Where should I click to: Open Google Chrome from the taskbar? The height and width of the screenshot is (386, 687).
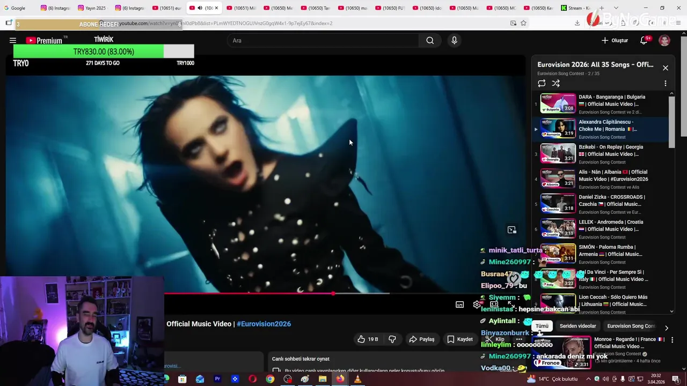pyautogui.click(x=270, y=379)
